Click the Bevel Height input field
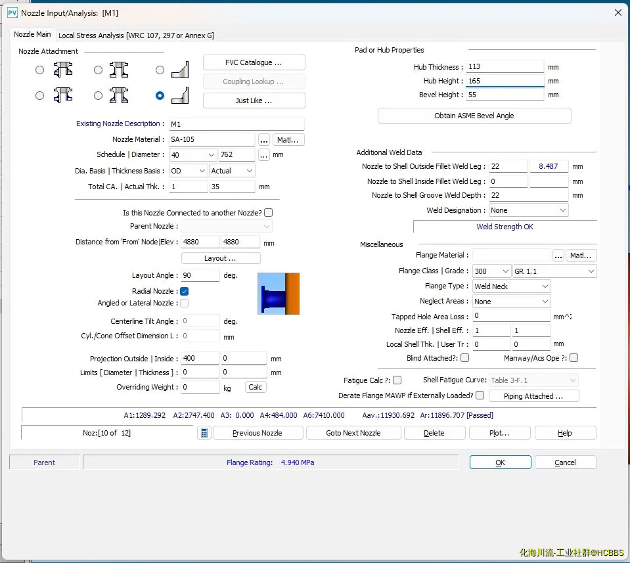The width and height of the screenshot is (630, 563). (505, 95)
